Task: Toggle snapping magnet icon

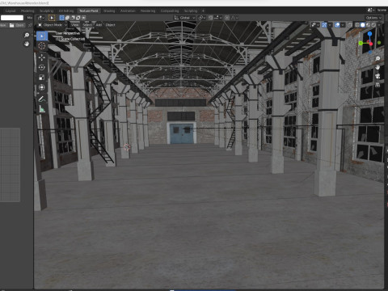Action: click(x=210, y=18)
